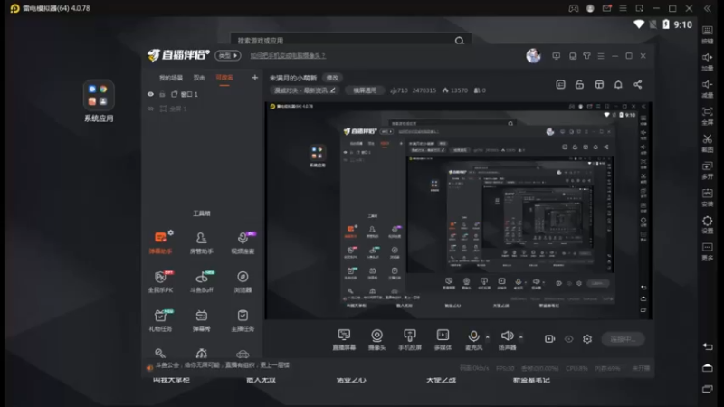Click 修改 beside the room title
724x407 pixels.
tap(332, 78)
